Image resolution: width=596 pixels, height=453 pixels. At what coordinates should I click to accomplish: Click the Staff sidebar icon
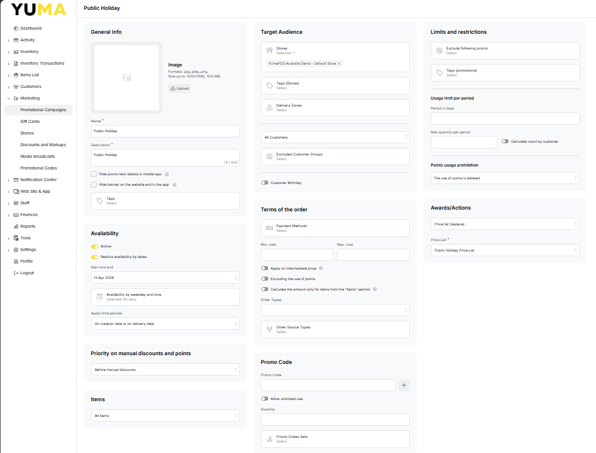point(16,203)
